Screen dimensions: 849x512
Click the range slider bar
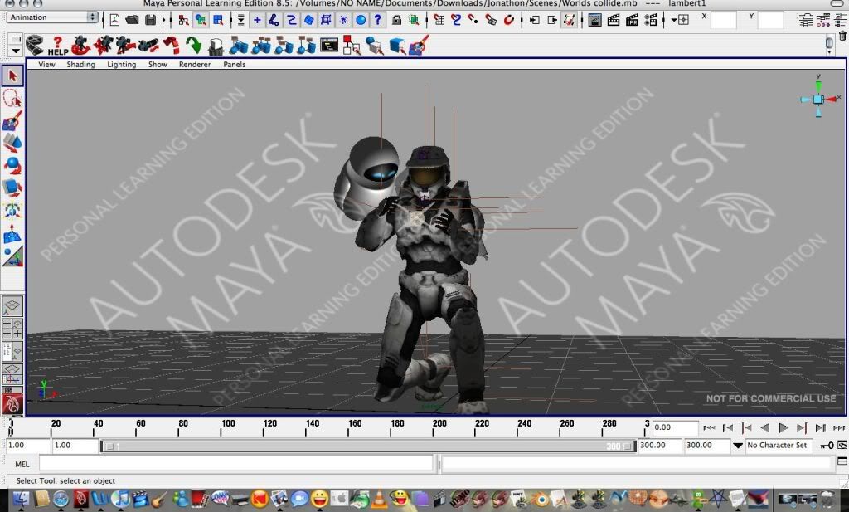point(368,446)
